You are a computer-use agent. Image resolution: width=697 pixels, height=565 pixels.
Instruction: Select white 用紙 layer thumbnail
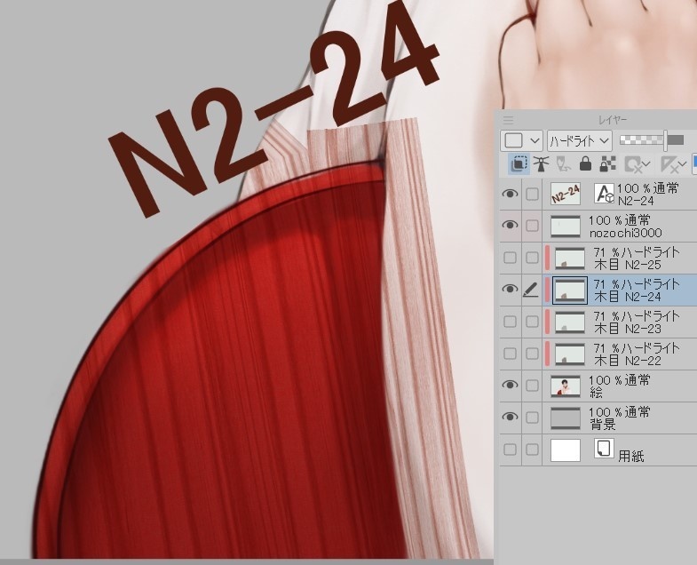[566, 450]
